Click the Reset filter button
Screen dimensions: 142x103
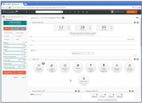click(x=20, y=73)
